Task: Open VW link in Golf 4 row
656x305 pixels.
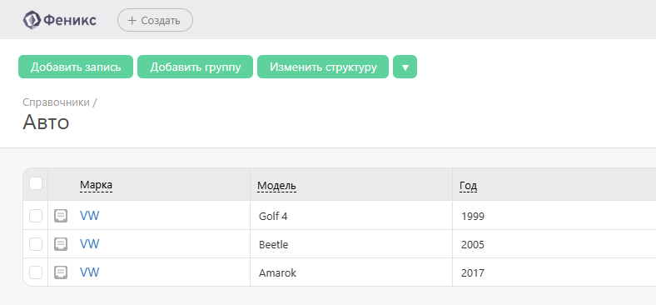Action: pyautogui.click(x=90, y=216)
